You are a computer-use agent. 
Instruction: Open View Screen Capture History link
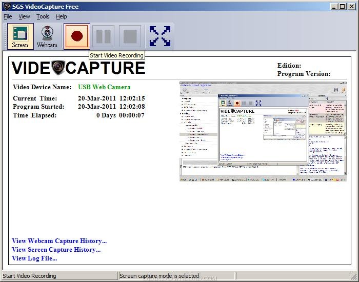(56, 250)
